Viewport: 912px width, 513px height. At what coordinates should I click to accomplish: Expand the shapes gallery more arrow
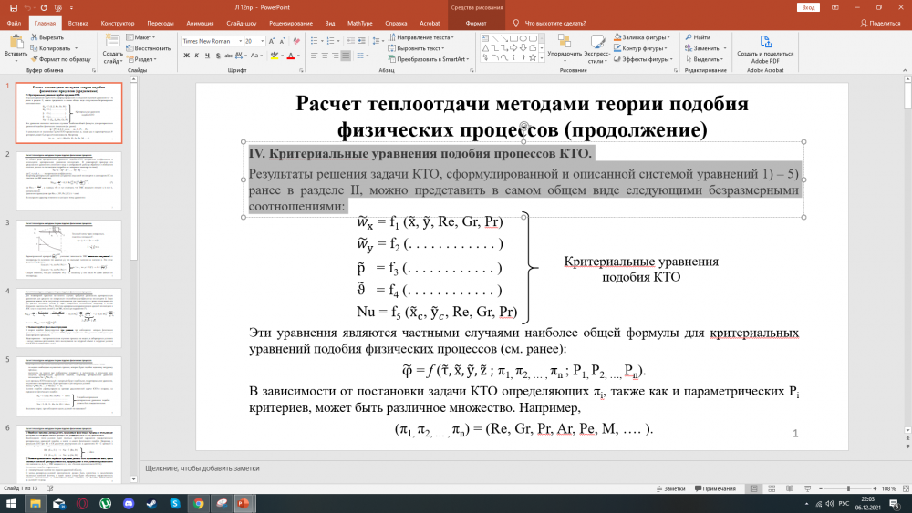click(x=542, y=58)
